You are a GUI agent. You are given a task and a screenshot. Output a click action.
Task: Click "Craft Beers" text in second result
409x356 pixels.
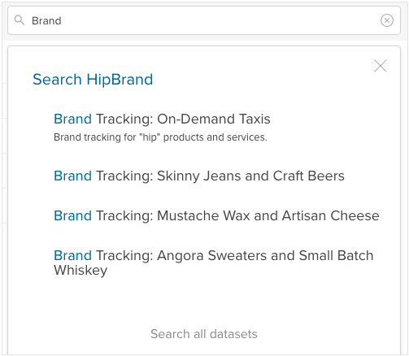click(309, 176)
